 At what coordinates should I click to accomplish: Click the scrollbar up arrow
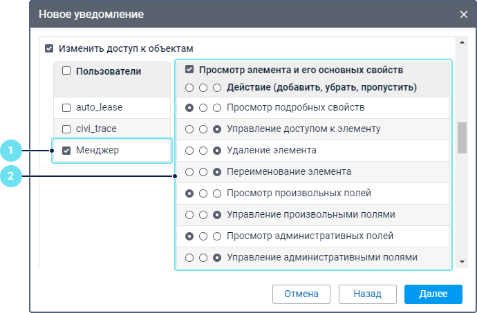click(462, 42)
